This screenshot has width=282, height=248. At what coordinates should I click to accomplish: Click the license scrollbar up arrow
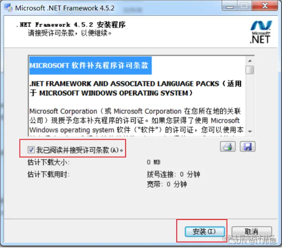pyautogui.click(x=250, y=61)
